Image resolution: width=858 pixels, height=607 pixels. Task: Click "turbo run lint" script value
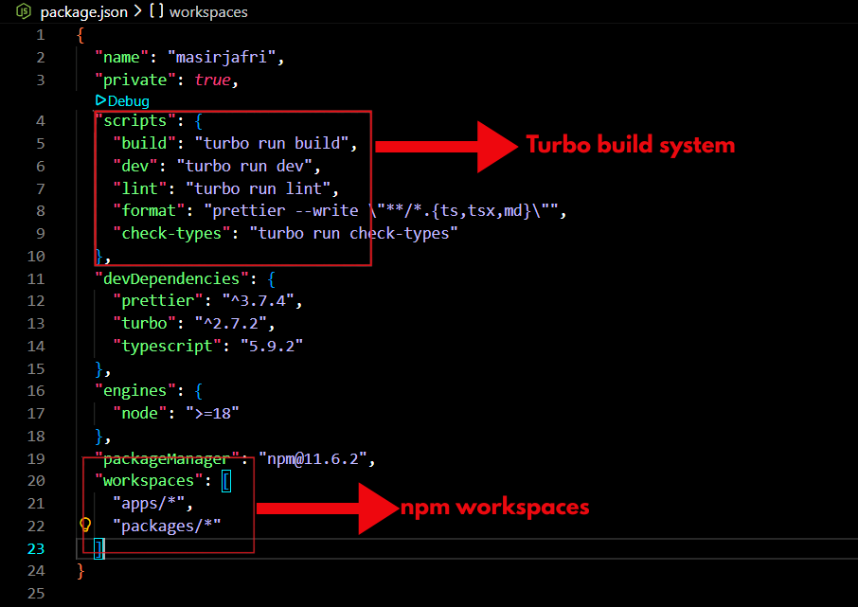259,188
